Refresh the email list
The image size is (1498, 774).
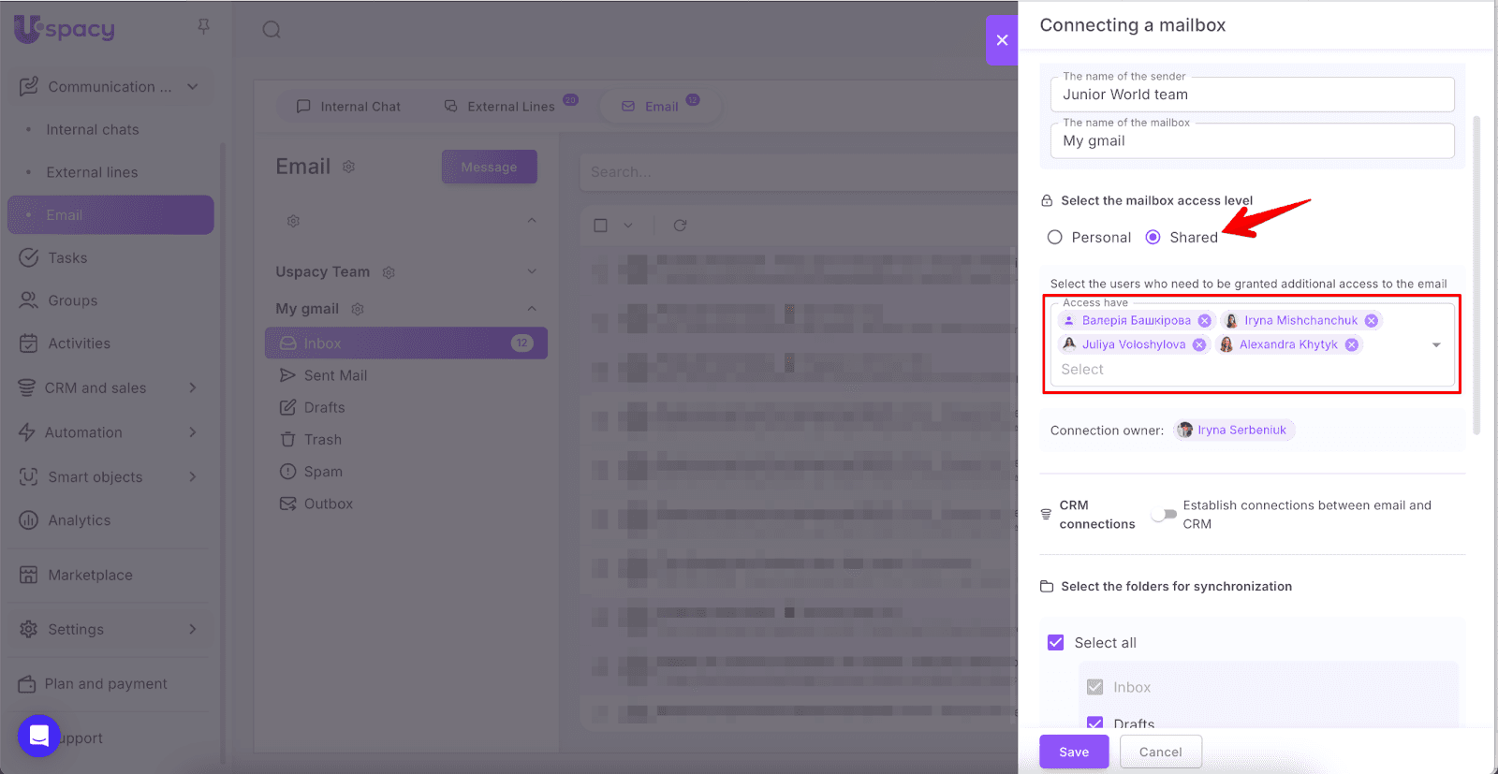(x=681, y=226)
